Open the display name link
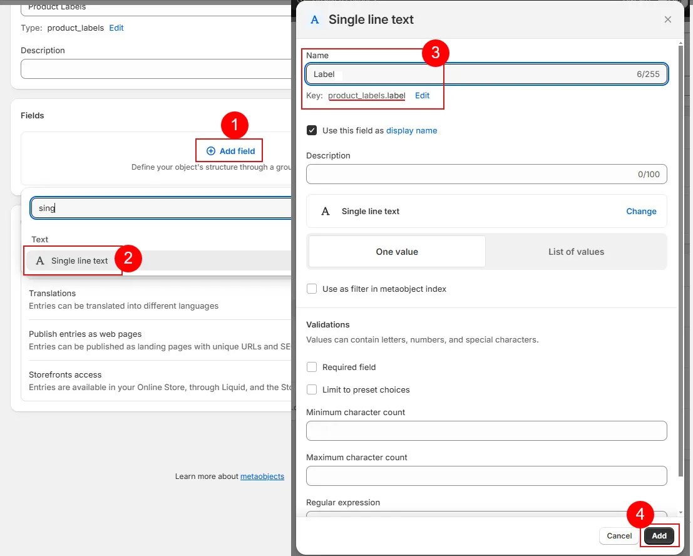 [411, 131]
